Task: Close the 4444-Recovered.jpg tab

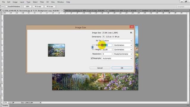Action: click(x=106, y=11)
